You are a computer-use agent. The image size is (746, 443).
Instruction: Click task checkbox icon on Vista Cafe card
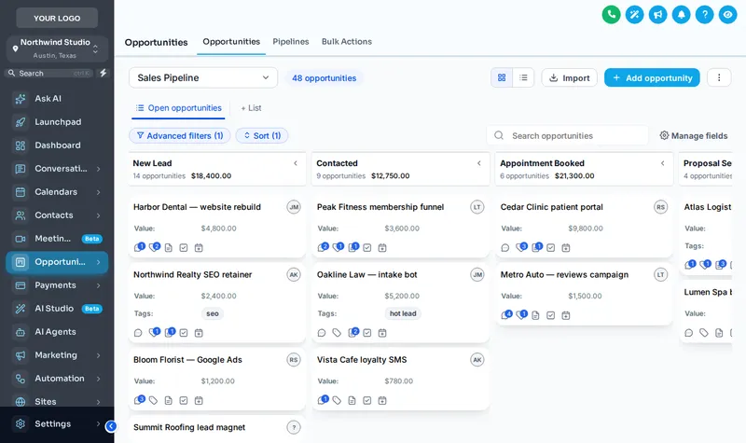click(x=367, y=401)
